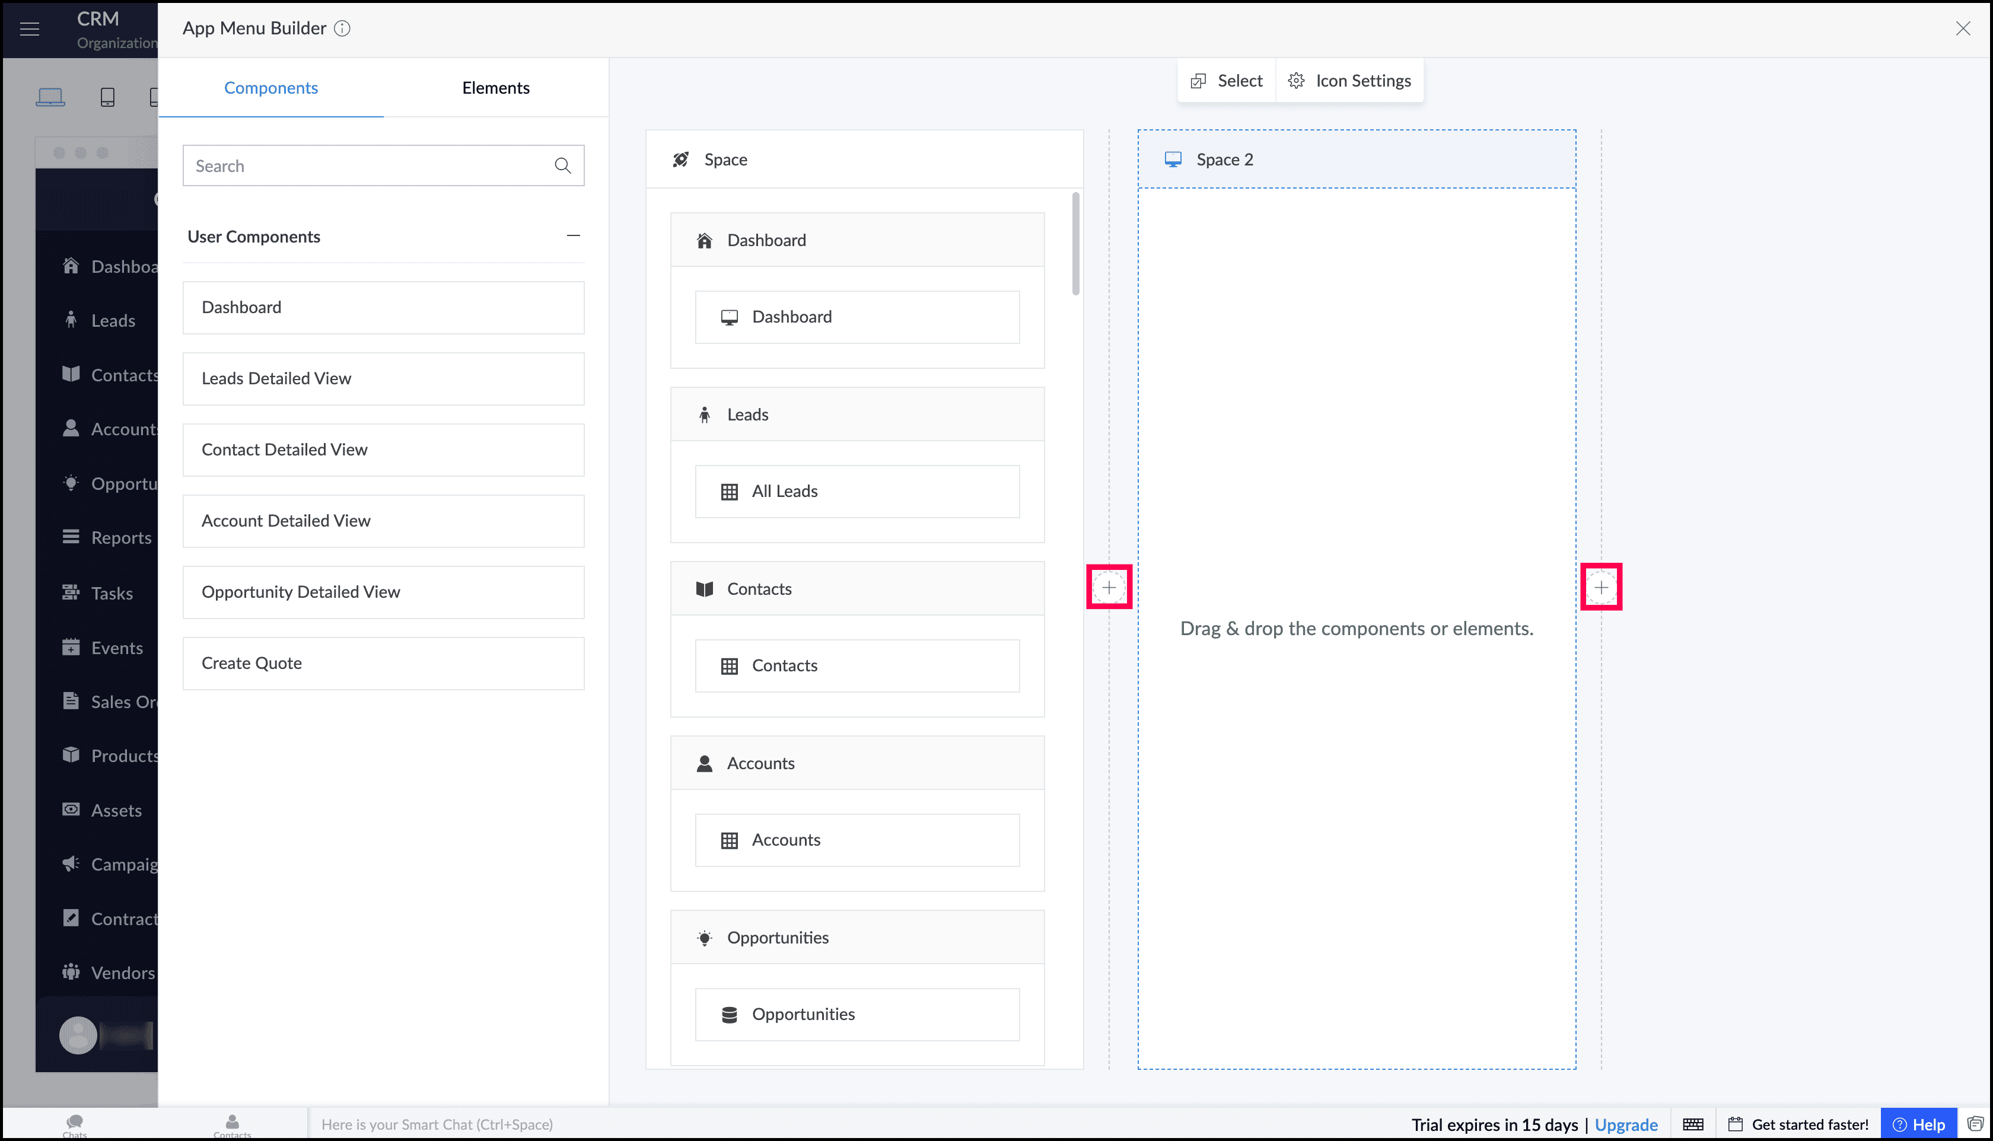Select the Leads Detailed View component
Screen dimensions: 1993x1141
coord(383,378)
